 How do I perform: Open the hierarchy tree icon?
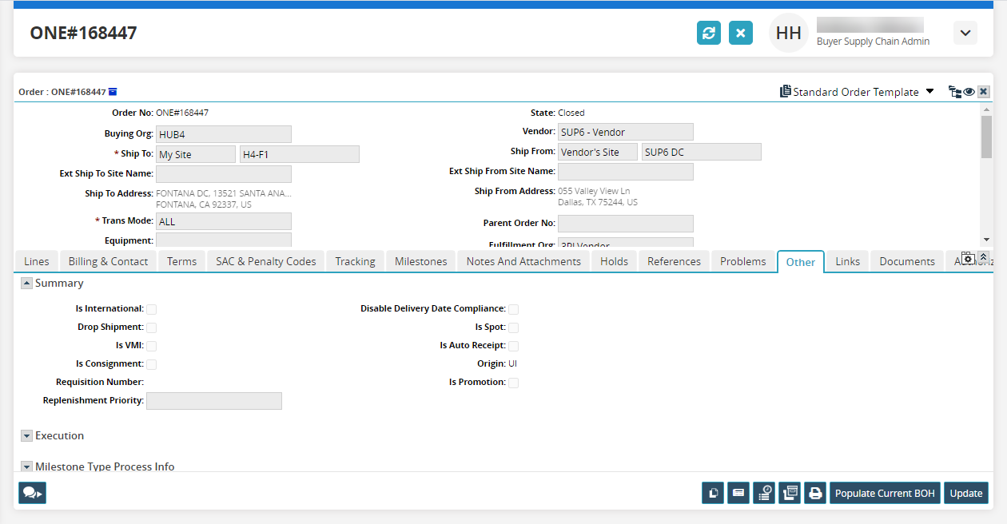[954, 92]
